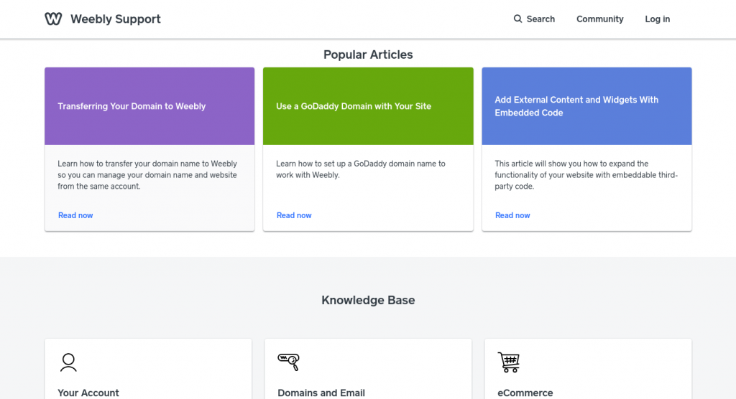Screen dimensions: 736x399
Task: Click the domain transfer article description text
Action: tap(147, 175)
